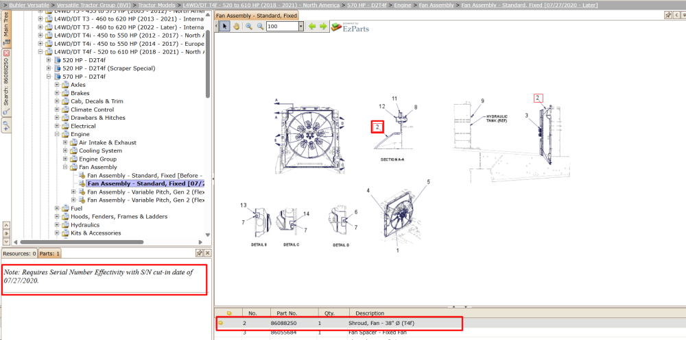686x340 pixels.
Task: Click the note column header icon
Action: [x=229, y=313]
